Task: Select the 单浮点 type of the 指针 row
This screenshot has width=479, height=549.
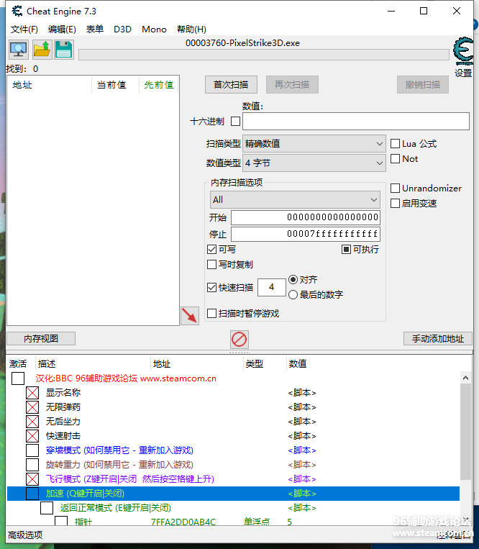Action: click(x=257, y=522)
